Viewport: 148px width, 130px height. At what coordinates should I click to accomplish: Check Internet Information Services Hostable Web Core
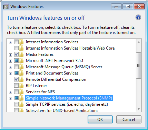(16, 48)
